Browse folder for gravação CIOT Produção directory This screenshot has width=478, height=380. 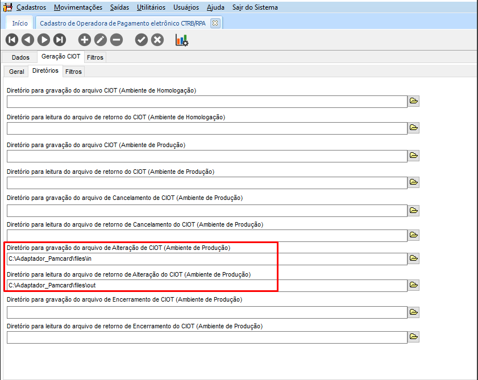pos(414,156)
